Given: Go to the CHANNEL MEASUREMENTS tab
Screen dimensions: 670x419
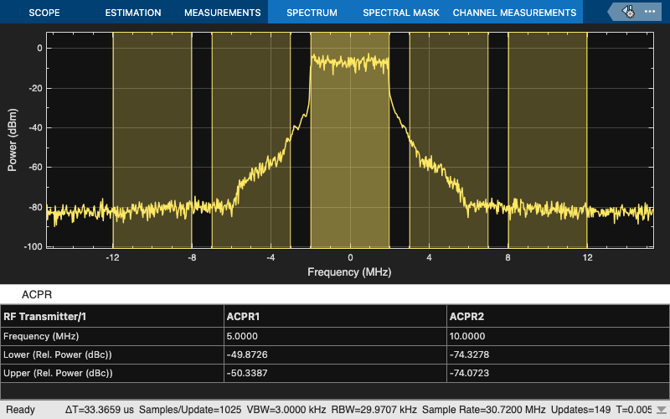Looking at the screenshot, I should pos(514,13).
